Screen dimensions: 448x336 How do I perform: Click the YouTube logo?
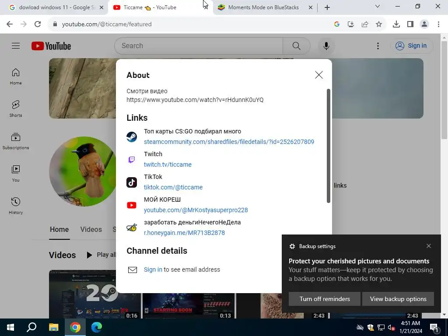click(51, 46)
